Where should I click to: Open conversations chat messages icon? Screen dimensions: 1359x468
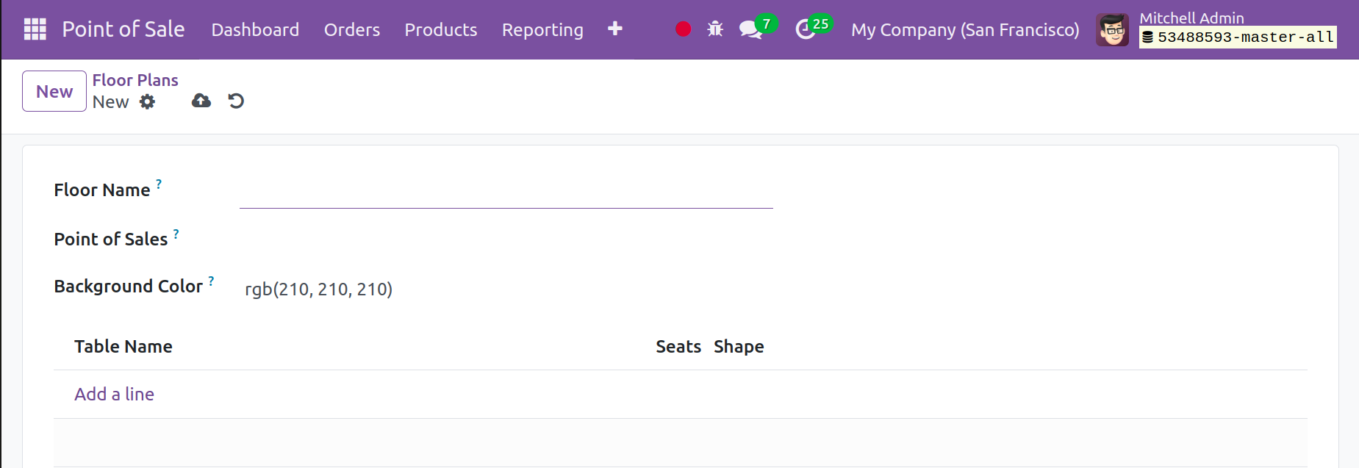click(x=750, y=29)
